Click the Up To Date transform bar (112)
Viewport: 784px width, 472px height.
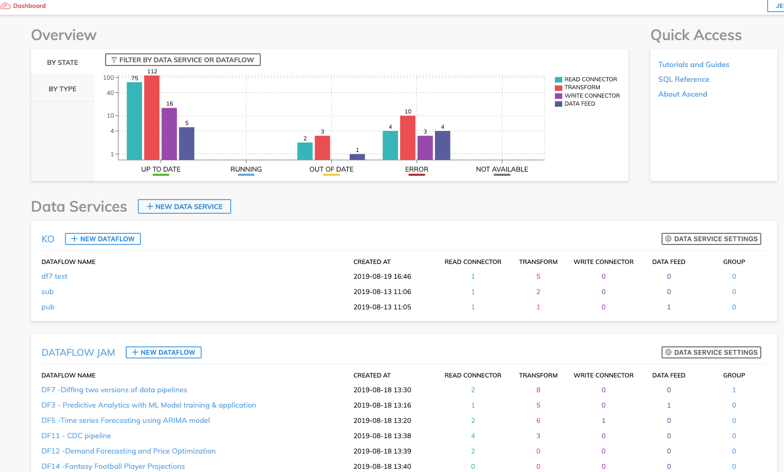(152, 118)
